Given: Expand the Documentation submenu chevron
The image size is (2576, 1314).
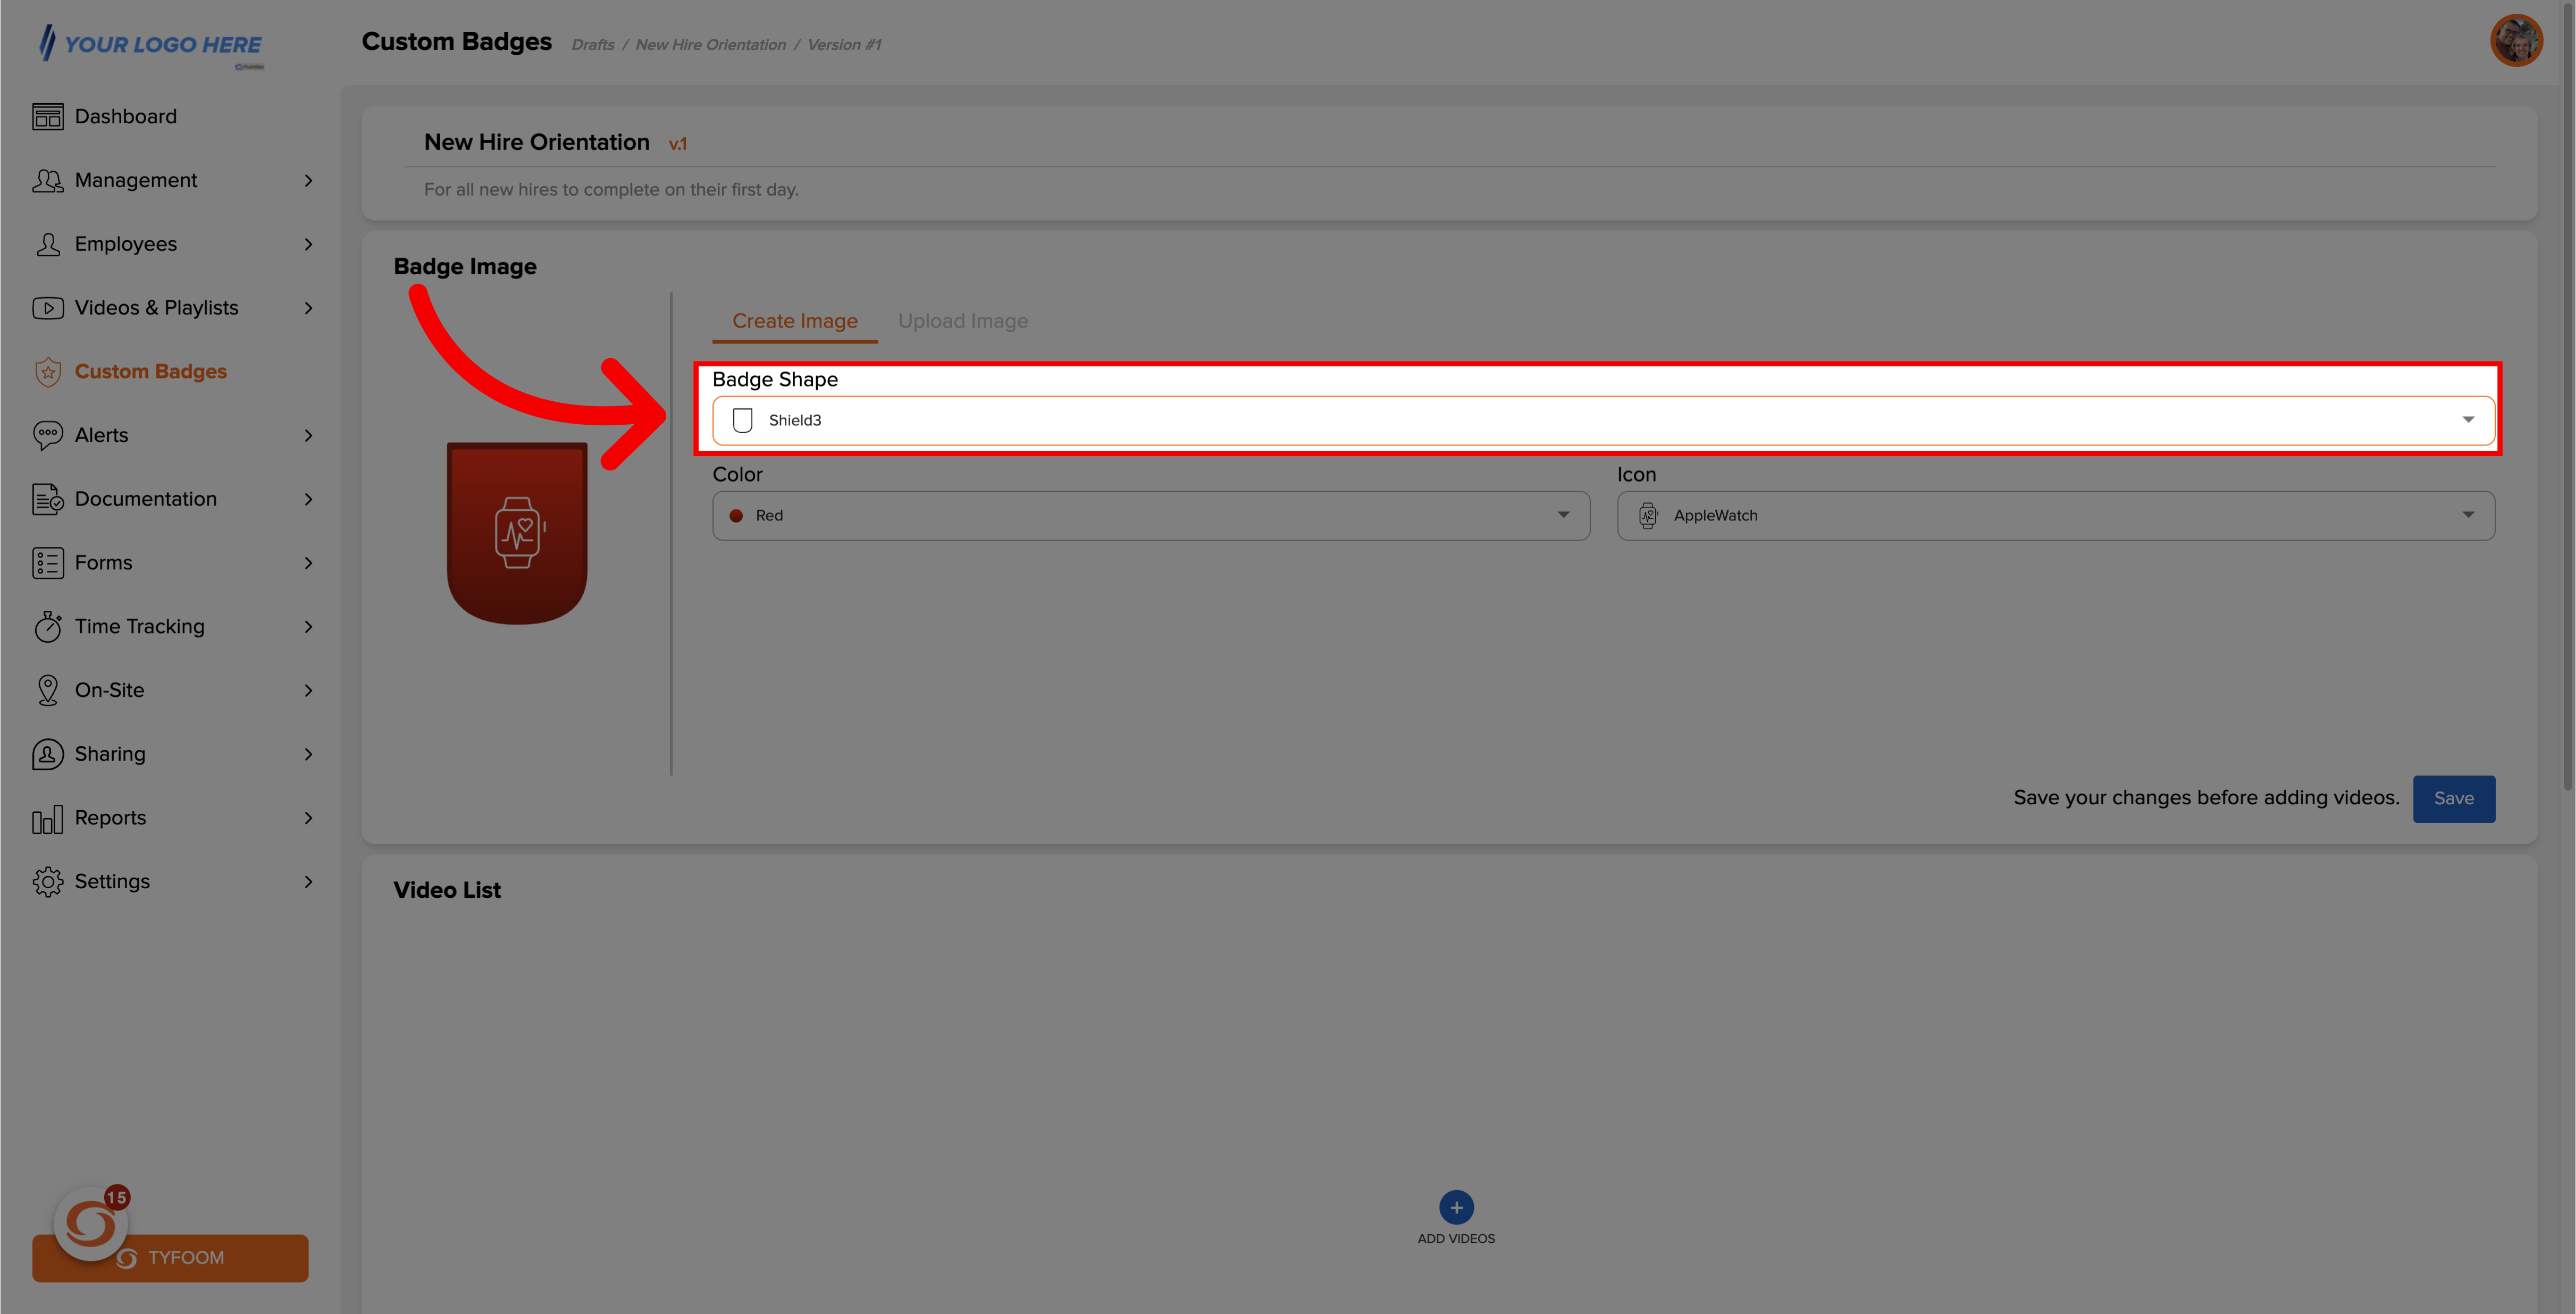Looking at the screenshot, I should point(308,499).
